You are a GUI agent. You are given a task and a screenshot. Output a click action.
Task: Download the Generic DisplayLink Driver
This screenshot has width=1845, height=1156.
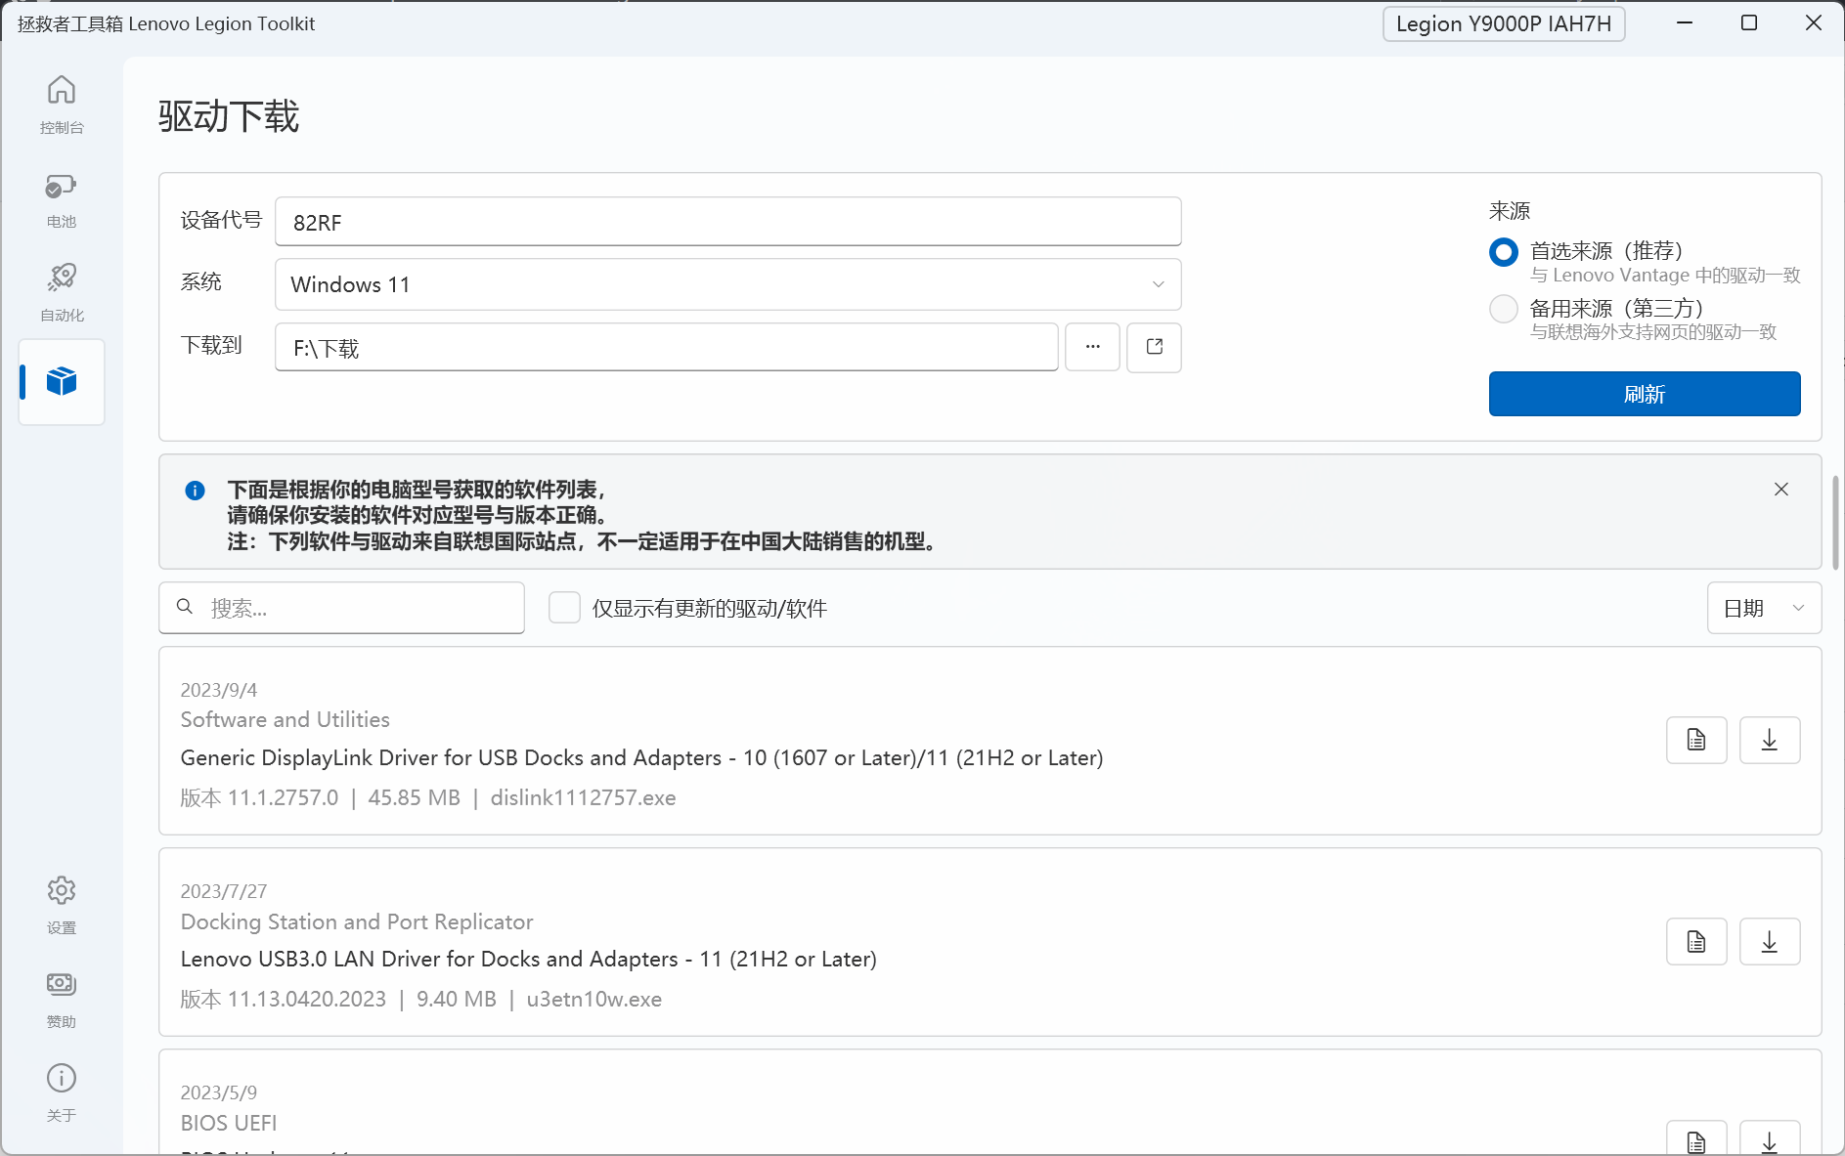click(1770, 740)
